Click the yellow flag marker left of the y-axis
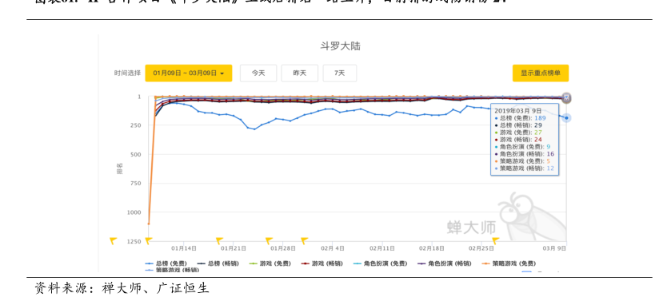 point(114,241)
